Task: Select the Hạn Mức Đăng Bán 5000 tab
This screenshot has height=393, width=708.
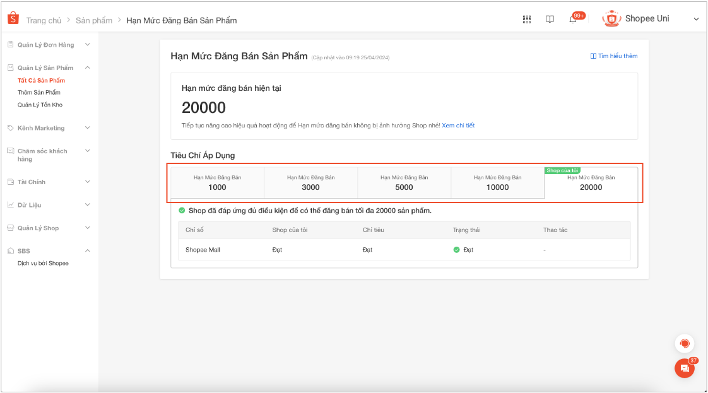Action: pos(404,182)
